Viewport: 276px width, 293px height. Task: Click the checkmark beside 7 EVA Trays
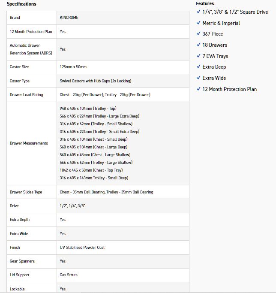[198, 56]
